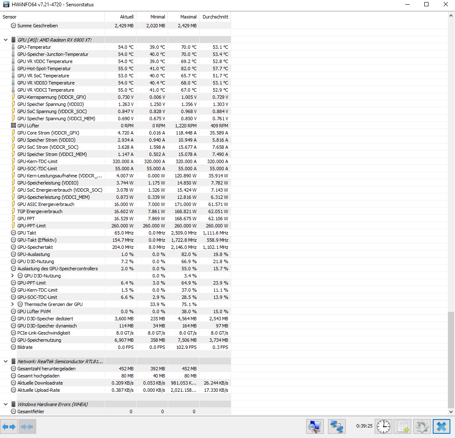Image resolution: width=455 pixels, height=438 pixels.
Task: Click the 2,509.0 MHz GPU Takt maximum
Action: point(184,233)
